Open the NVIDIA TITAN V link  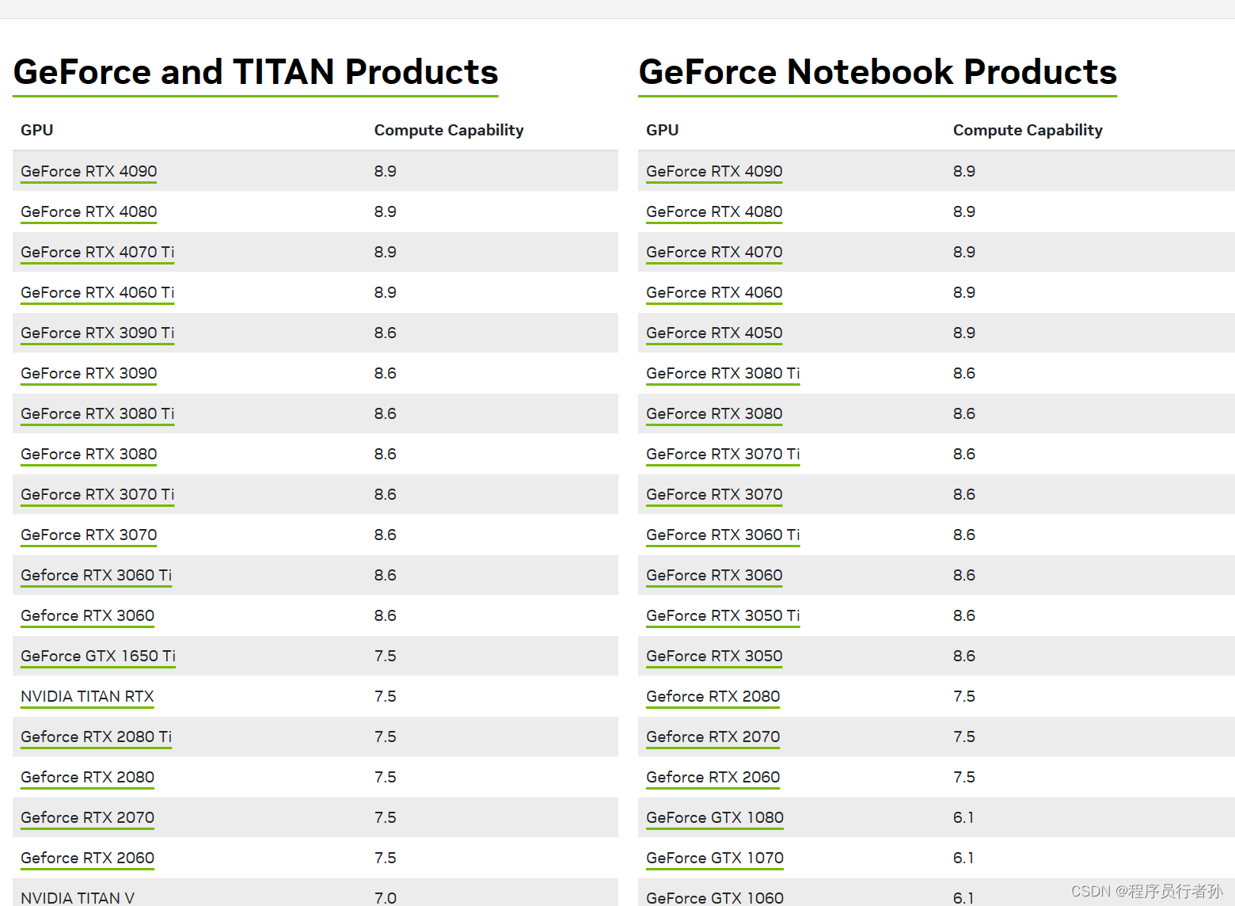pos(78,897)
